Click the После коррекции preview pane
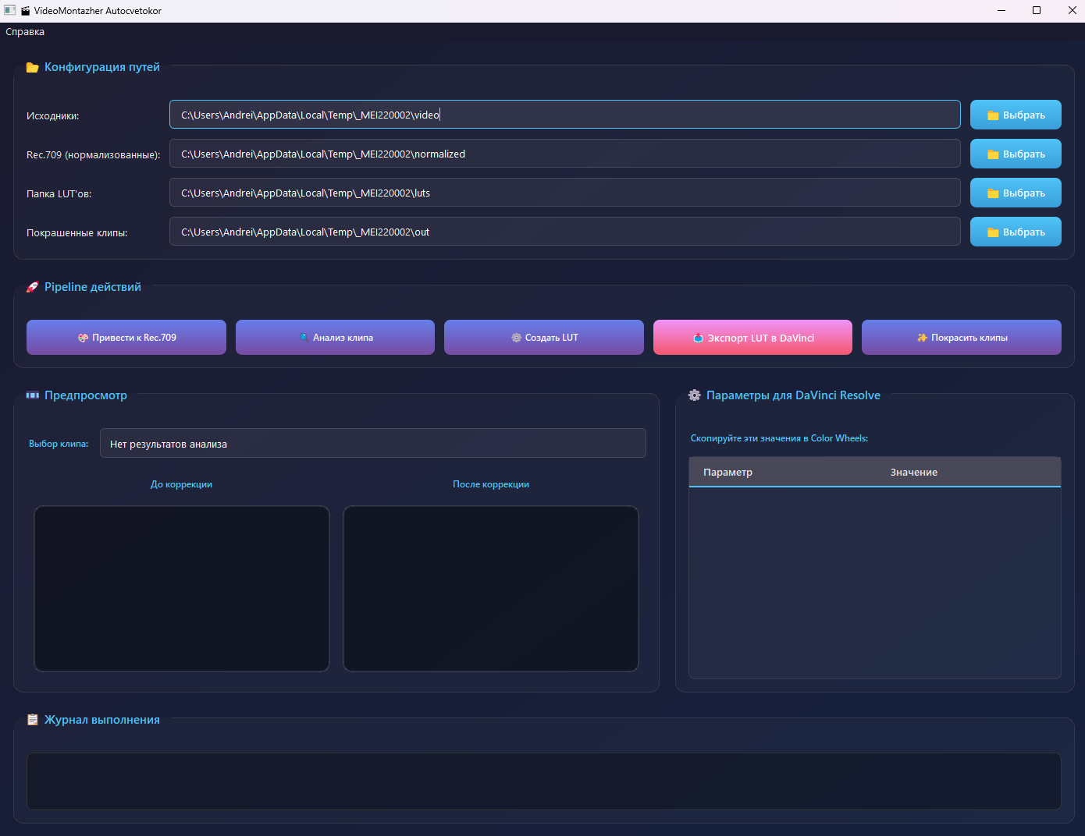1085x836 pixels. point(491,589)
